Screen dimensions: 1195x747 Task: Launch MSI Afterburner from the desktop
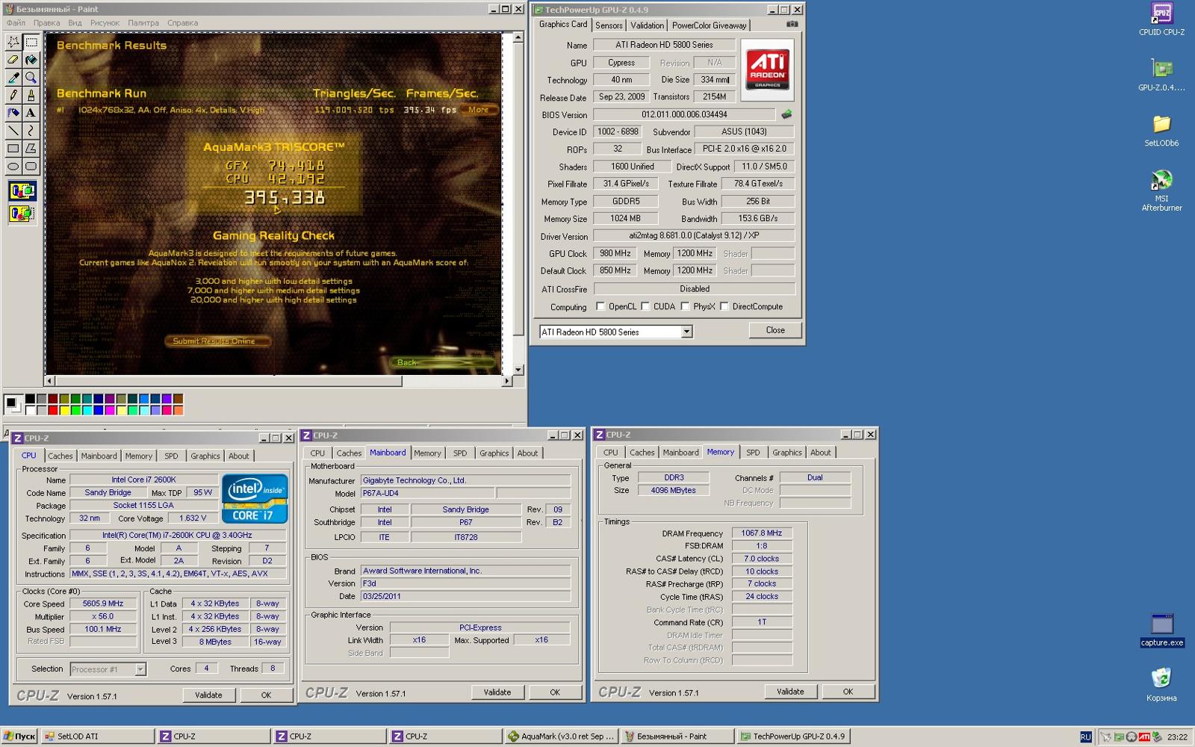(1161, 190)
